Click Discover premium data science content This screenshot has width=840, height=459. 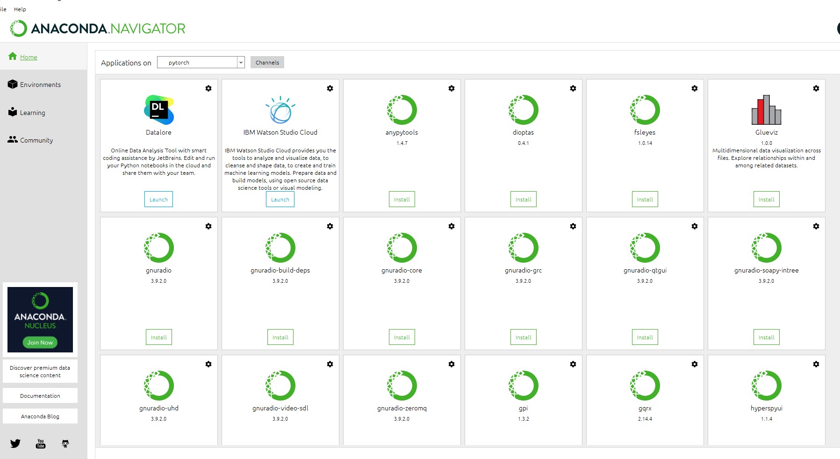(40, 371)
